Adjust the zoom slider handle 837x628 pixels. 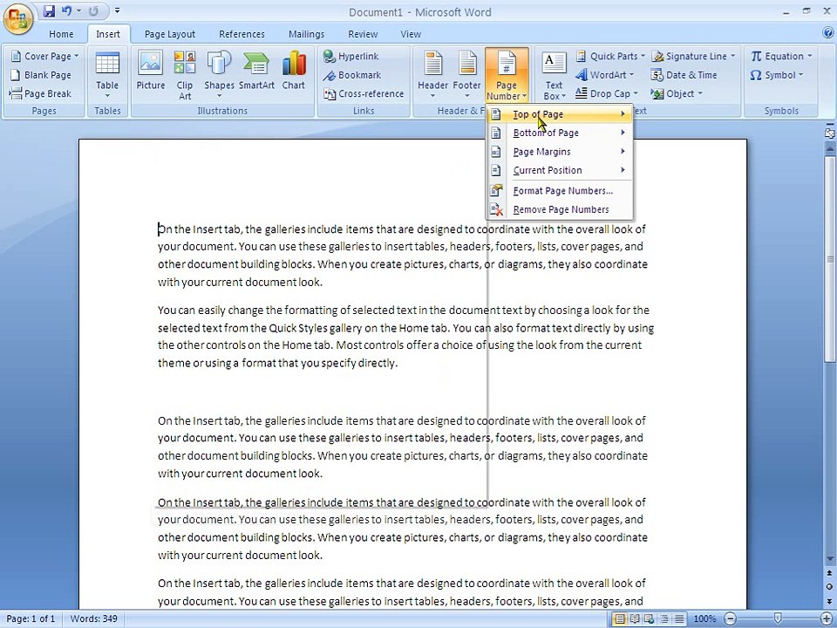(x=778, y=618)
